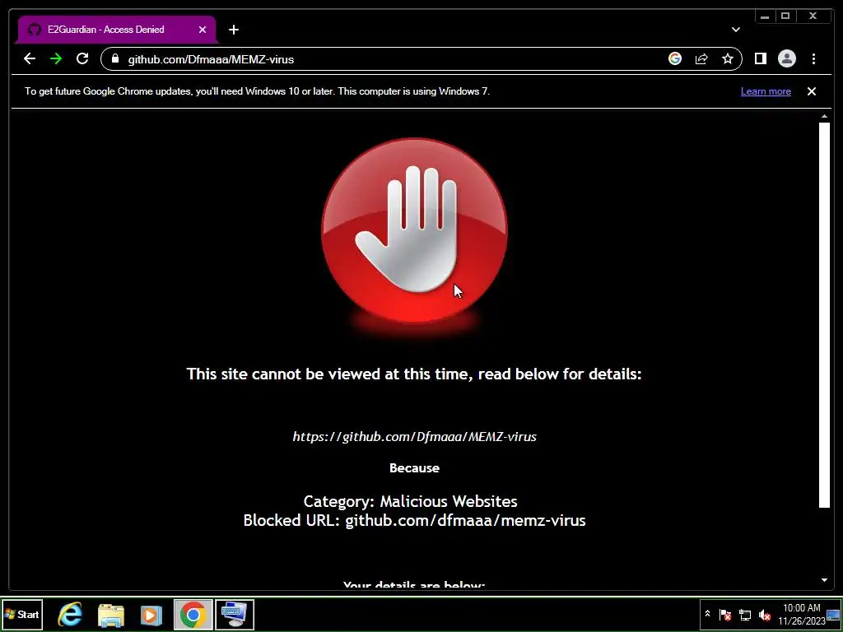Click the vertical scrollbar thumb
843x632 pixels.
click(x=824, y=315)
